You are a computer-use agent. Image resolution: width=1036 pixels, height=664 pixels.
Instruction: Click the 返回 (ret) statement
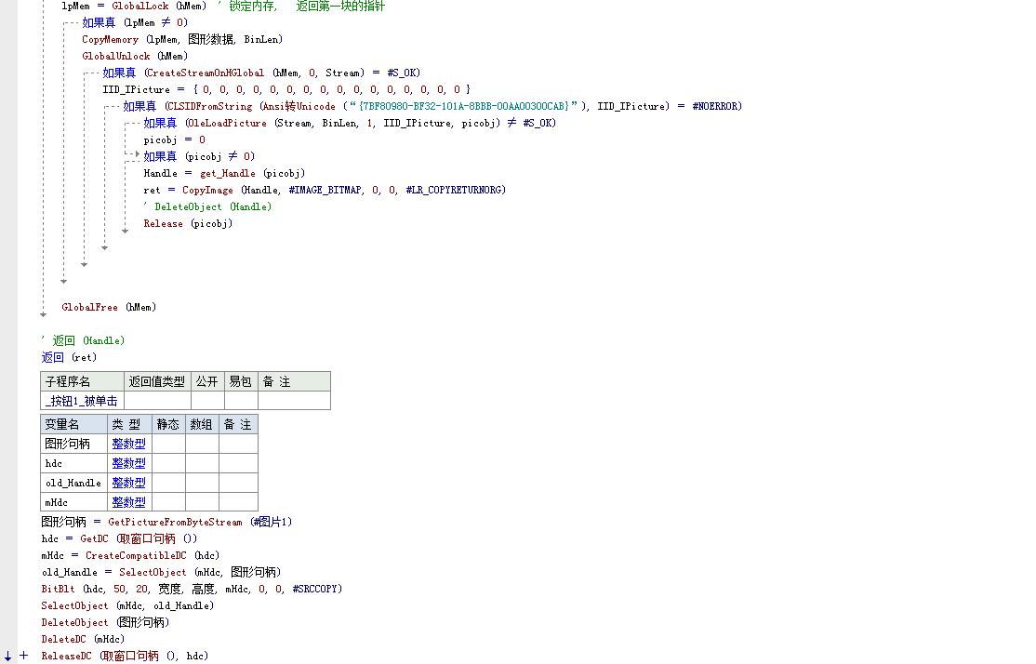pyautogui.click(x=69, y=357)
